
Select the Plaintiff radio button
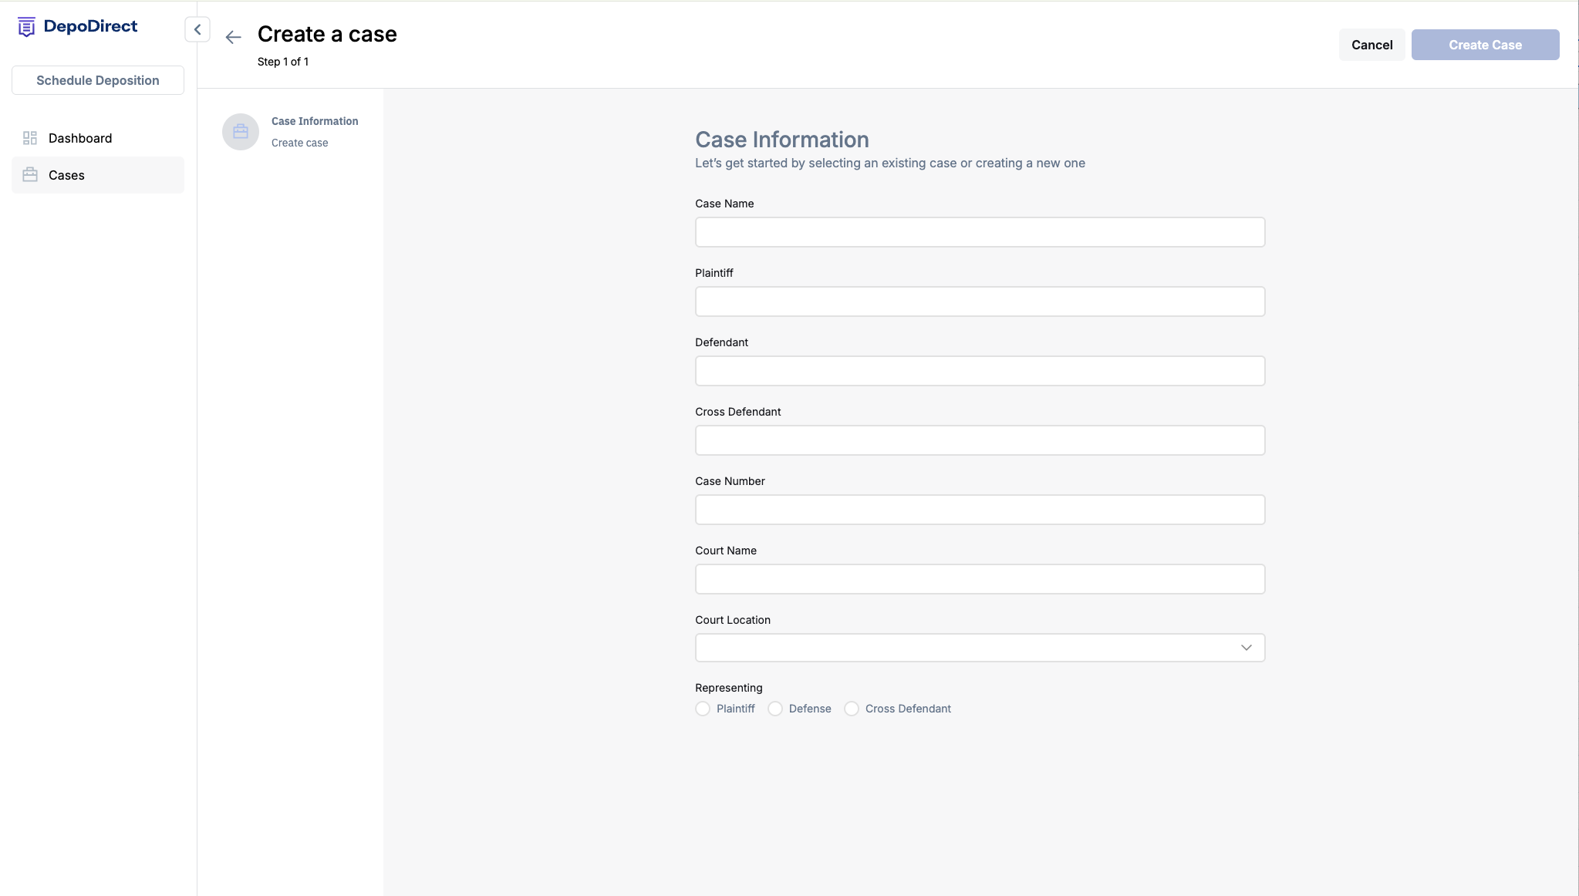[x=703, y=709]
